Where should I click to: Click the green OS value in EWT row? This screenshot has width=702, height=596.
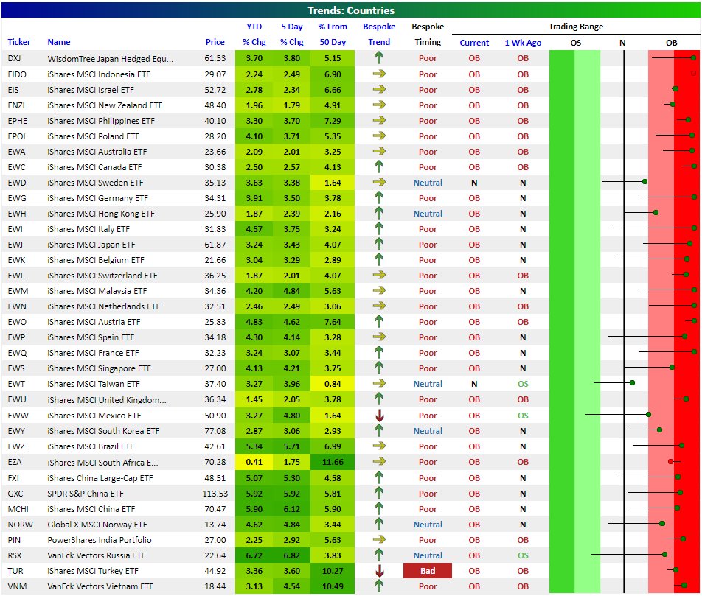click(x=523, y=384)
